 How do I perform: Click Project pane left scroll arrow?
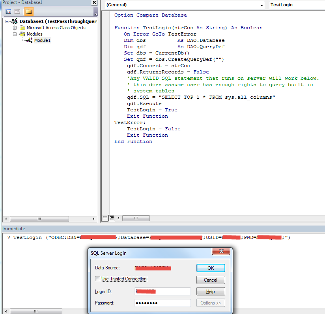click(x=6, y=219)
